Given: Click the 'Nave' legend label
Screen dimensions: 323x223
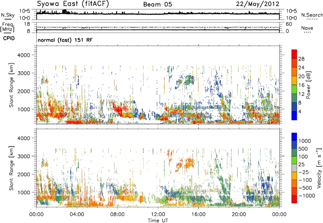Looking at the screenshot, I should 307,28.
